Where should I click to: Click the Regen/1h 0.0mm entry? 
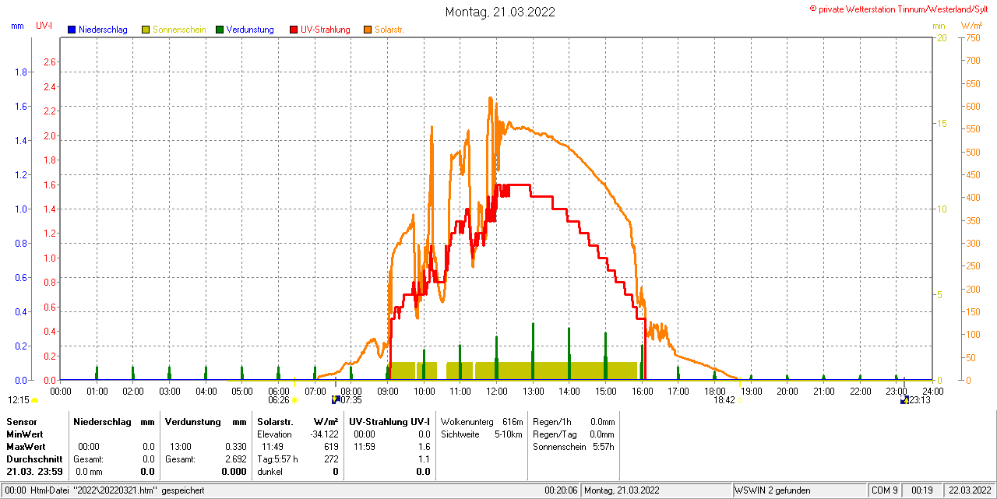click(x=573, y=421)
